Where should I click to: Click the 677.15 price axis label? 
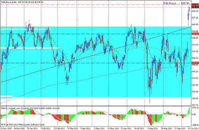pos(195,18)
